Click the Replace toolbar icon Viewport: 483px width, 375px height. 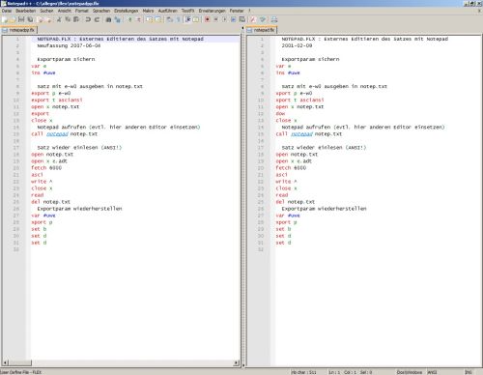[x=118, y=19]
